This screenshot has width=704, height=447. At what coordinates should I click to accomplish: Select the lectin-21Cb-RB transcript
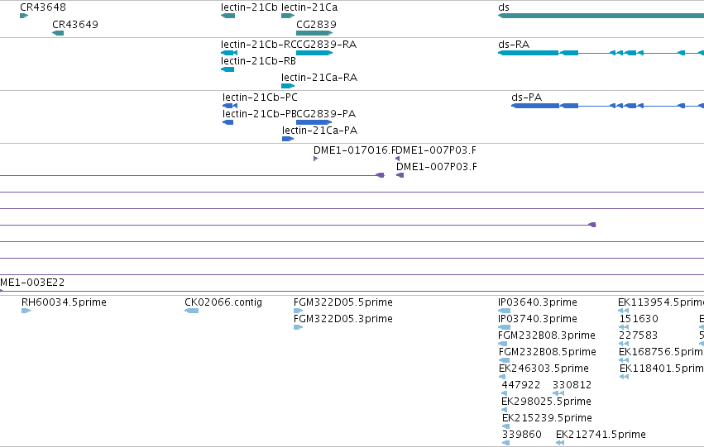pos(227,69)
